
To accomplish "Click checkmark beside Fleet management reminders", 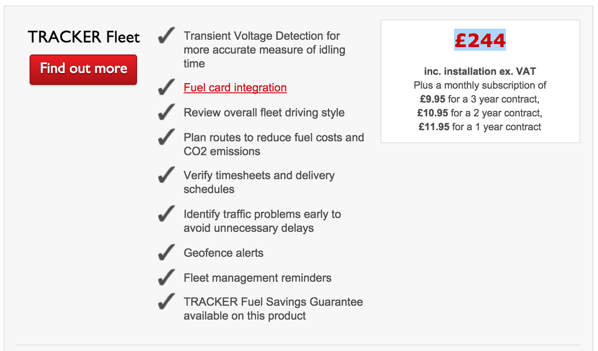I will click(x=166, y=278).
